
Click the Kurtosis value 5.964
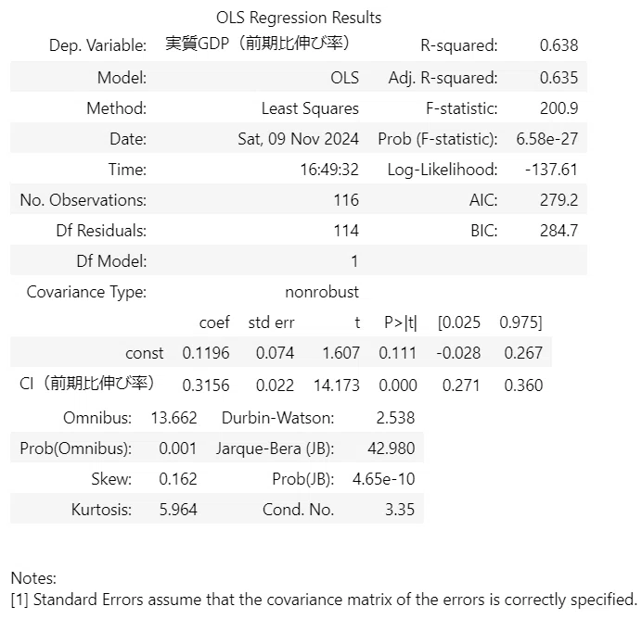178,510
